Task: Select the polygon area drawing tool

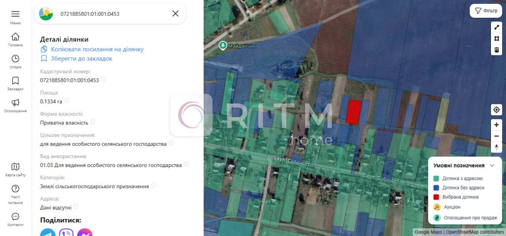Action: click(497, 38)
